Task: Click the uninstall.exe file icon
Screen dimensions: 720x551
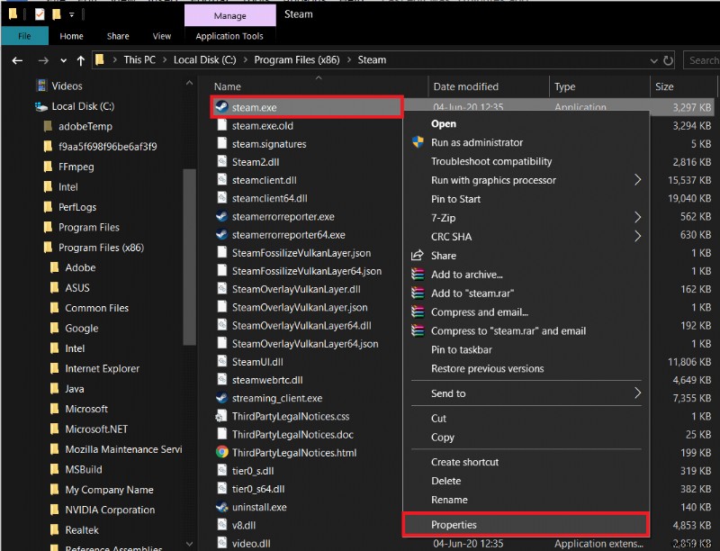Action: pyautogui.click(x=222, y=507)
